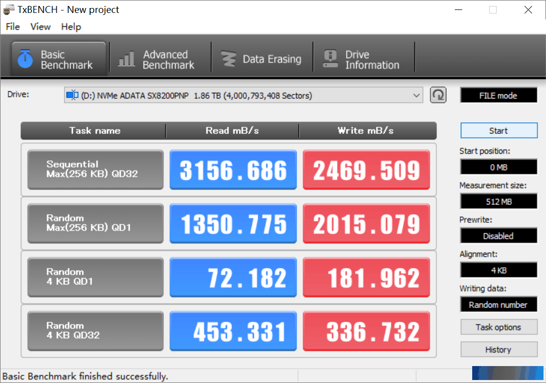
Task: Open the View menu
Action: 40,27
